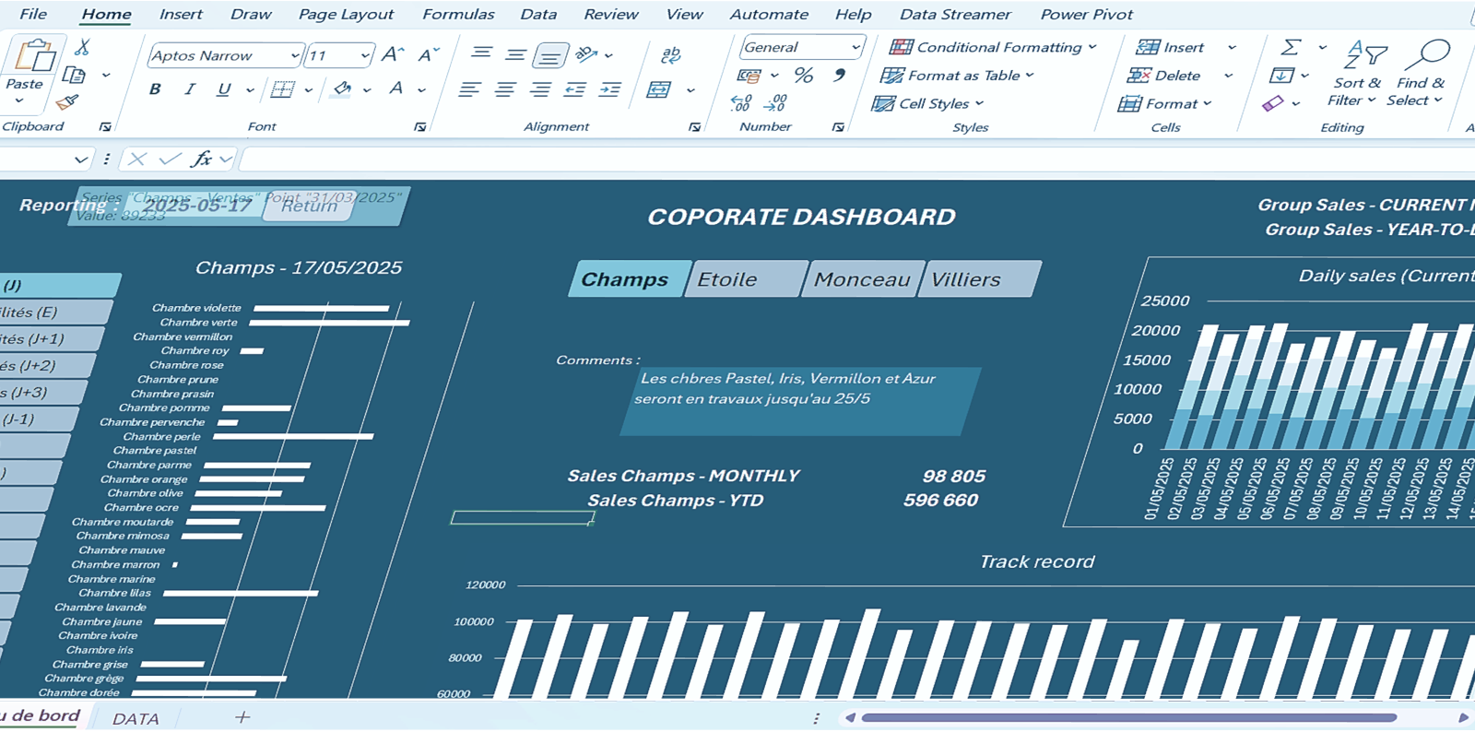Open the Aptos Narrow font name dropdown

pos(295,55)
